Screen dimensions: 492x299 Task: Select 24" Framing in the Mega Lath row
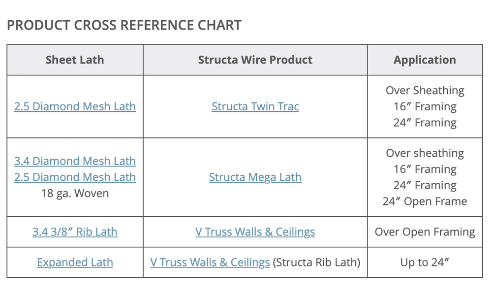point(425,185)
